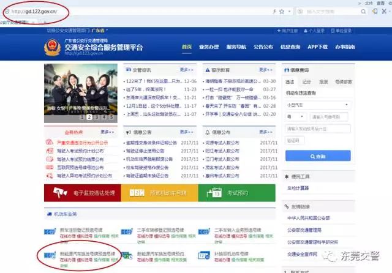Switch to the 记分 query tab

coord(306,82)
